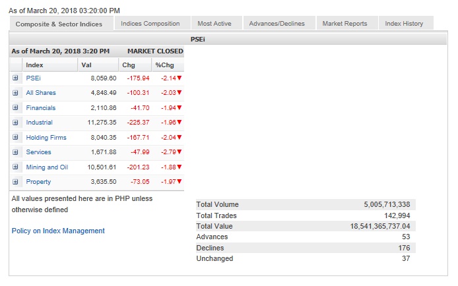Open the Market Reports tab
The image size is (458, 286).
(344, 24)
